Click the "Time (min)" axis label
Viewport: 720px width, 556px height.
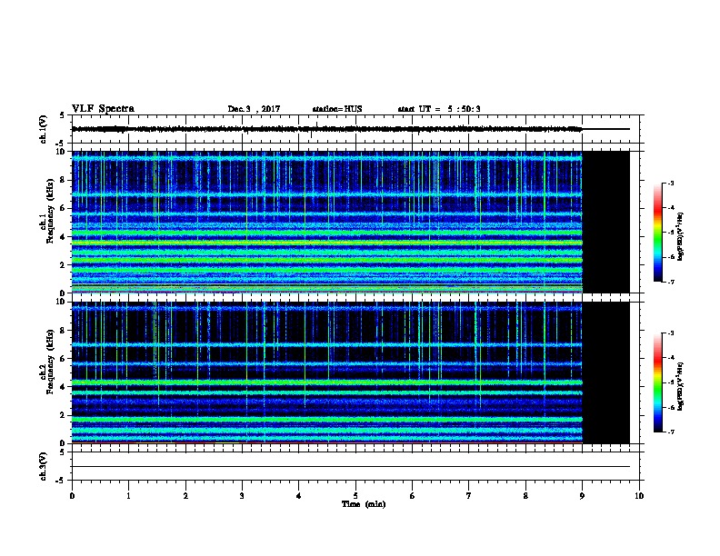[364, 504]
